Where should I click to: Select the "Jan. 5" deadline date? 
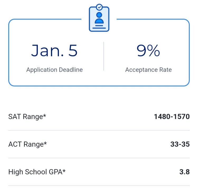(x=54, y=51)
